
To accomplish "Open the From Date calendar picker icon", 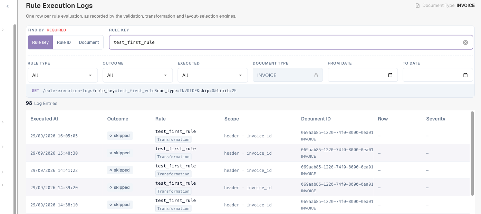I will tap(391, 75).
